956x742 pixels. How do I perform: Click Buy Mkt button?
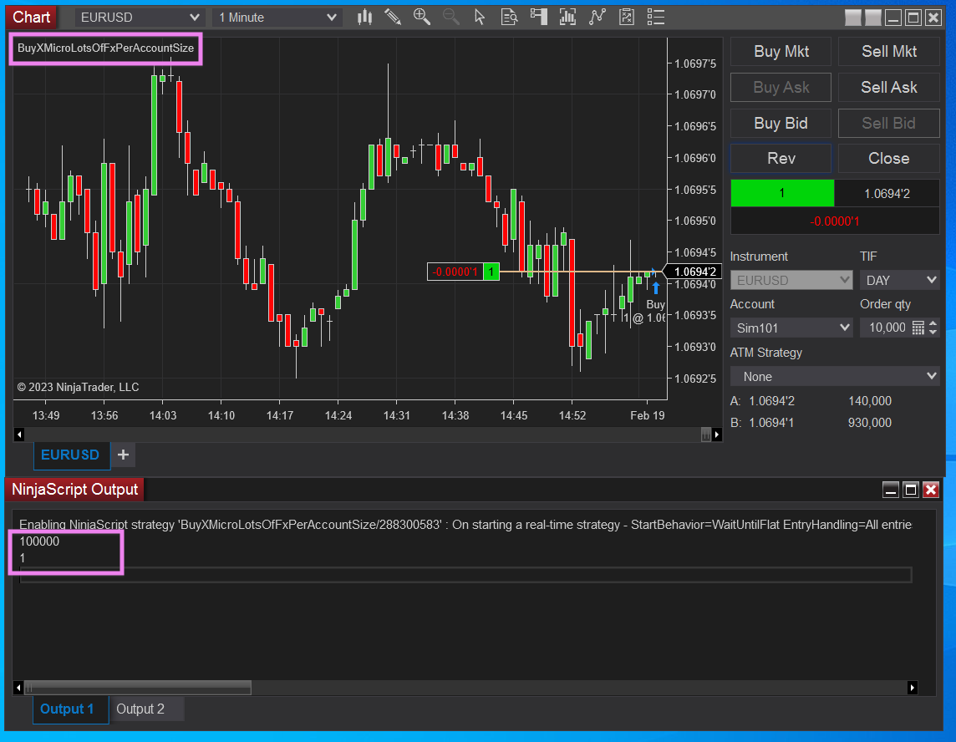click(x=781, y=52)
